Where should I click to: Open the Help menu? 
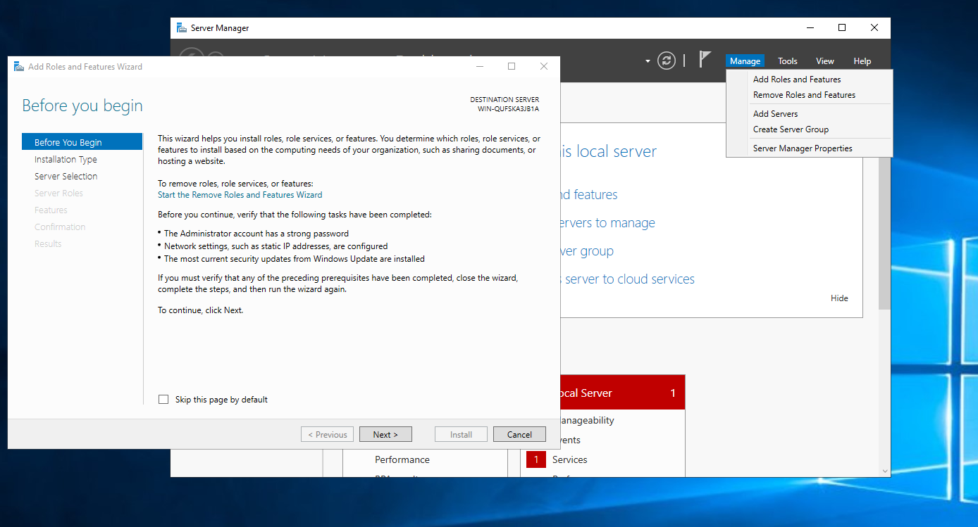[x=862, y=61]
